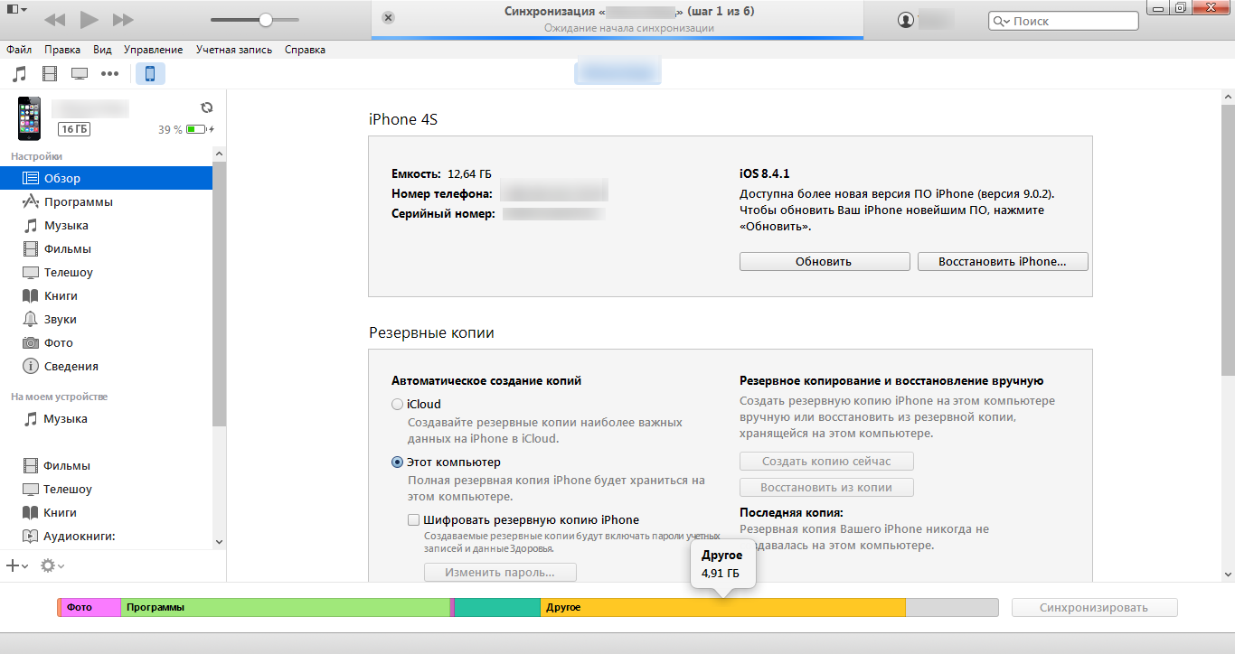1235x654 pixels.
Task: Click the Обновить button
Action: coord(825,261)
